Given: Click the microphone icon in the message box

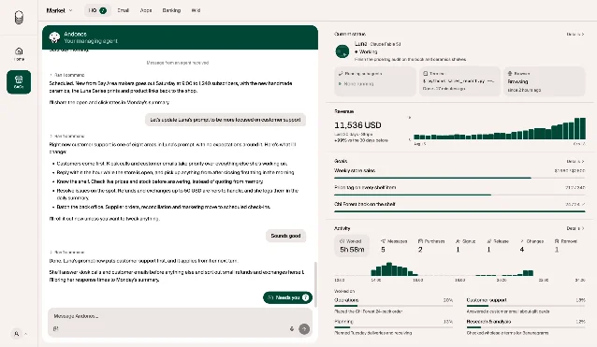Looking at the screenshot, I should click(292, 328).
